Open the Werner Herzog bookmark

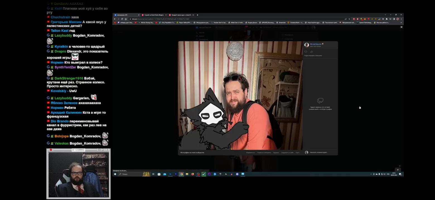[x=146, y=22]
